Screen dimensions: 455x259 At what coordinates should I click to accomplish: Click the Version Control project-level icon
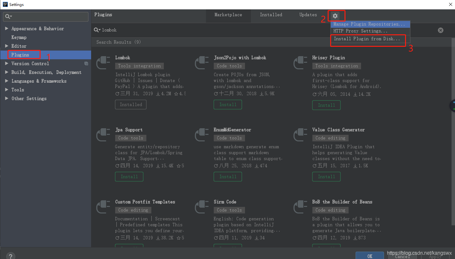point(86,64)
